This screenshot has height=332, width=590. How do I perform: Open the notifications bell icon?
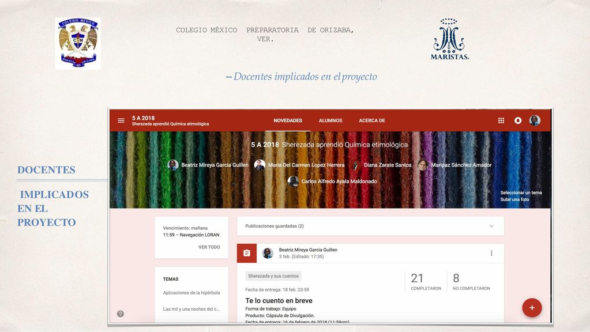tap(518, 120)
